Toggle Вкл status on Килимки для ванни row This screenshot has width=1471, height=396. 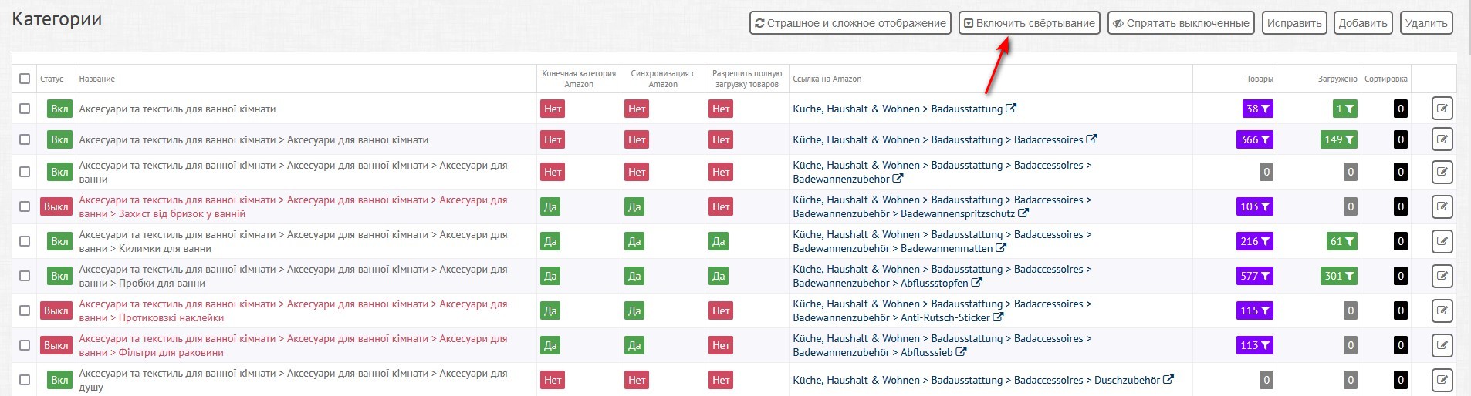tap(59, 241)
